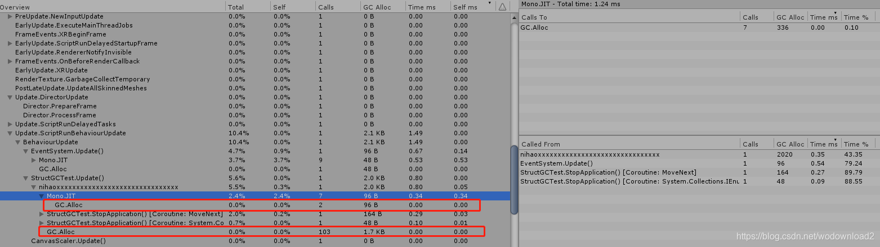The width and height of the screenshot is (880, 247).
Task: Collapse Update.ScriptRunBehaviourUpdate node
Action: click(10, 133)
